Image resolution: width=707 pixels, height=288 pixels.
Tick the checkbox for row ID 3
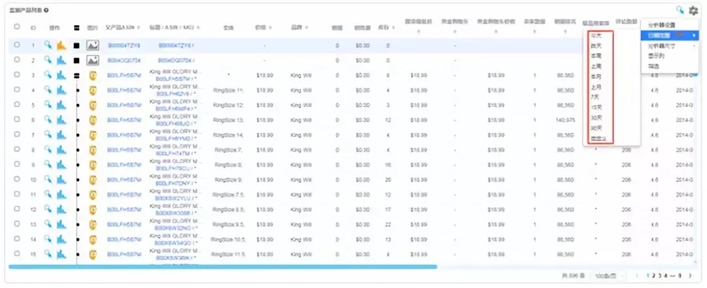tap(16, 74)
